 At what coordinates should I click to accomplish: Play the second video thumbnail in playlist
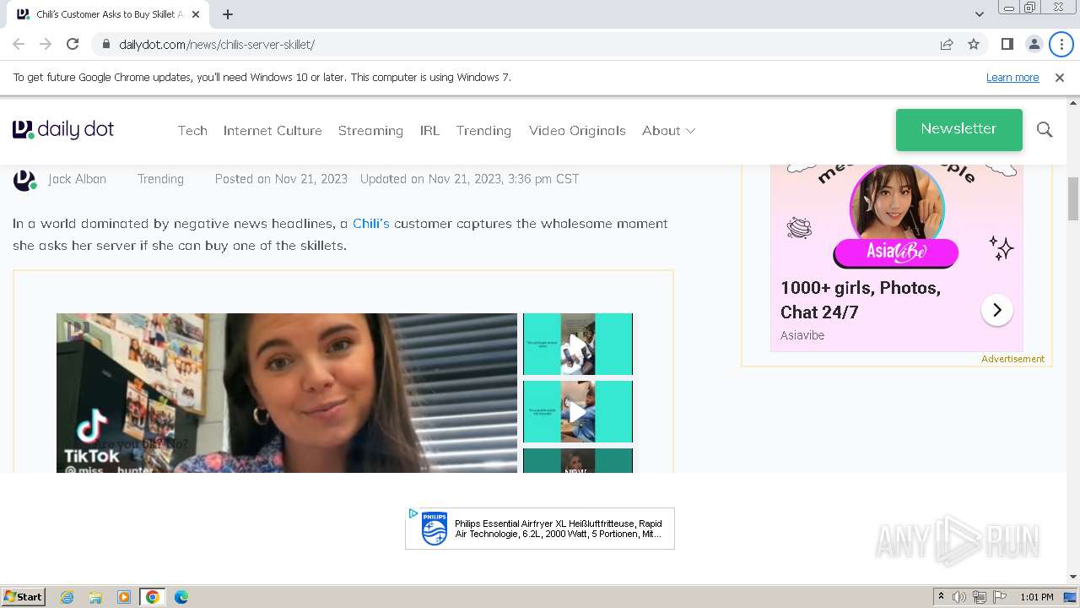(578, 411)
